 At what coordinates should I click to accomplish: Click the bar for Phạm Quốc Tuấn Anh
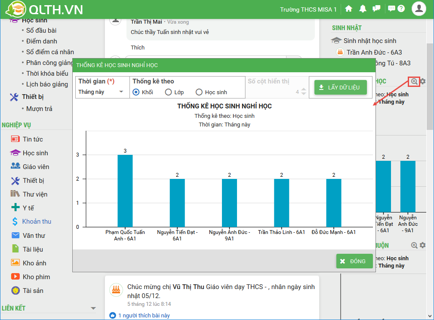[125, 191]
